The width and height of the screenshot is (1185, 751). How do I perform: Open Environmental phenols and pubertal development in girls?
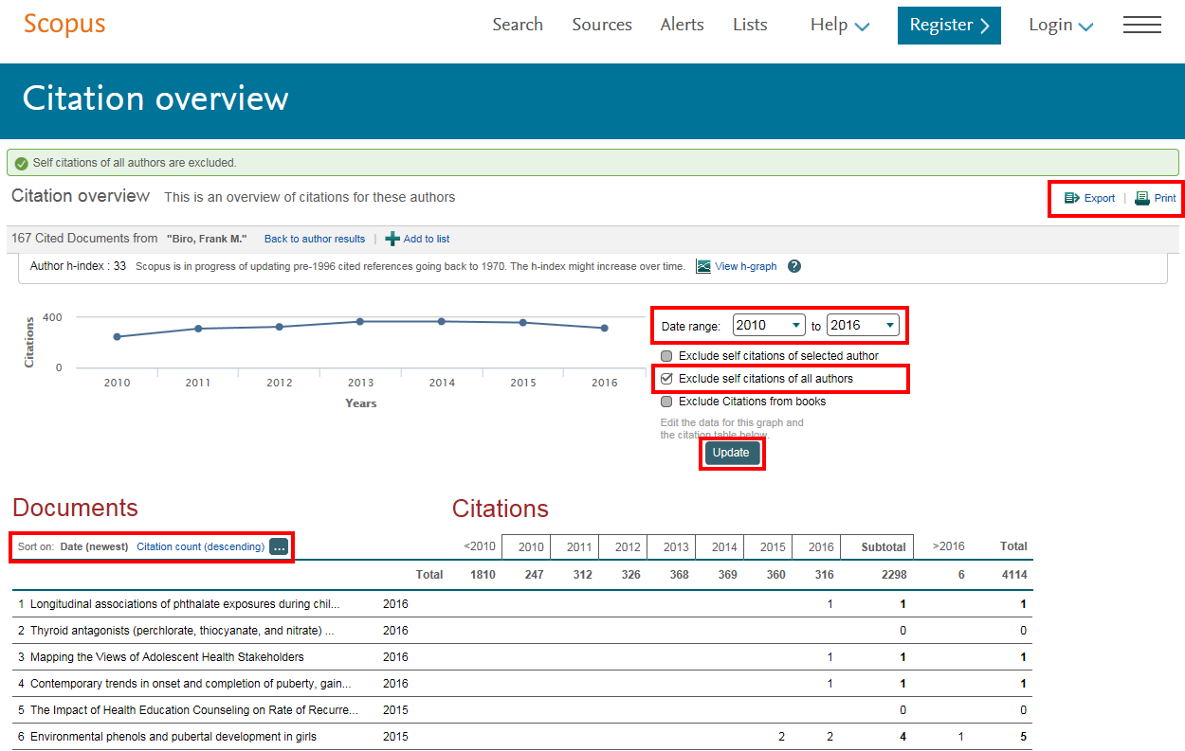tap(173, 736)
